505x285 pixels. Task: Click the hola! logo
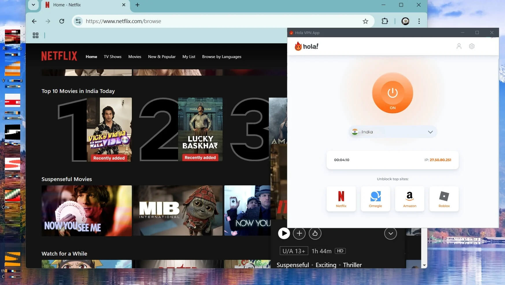coord(306,46)
